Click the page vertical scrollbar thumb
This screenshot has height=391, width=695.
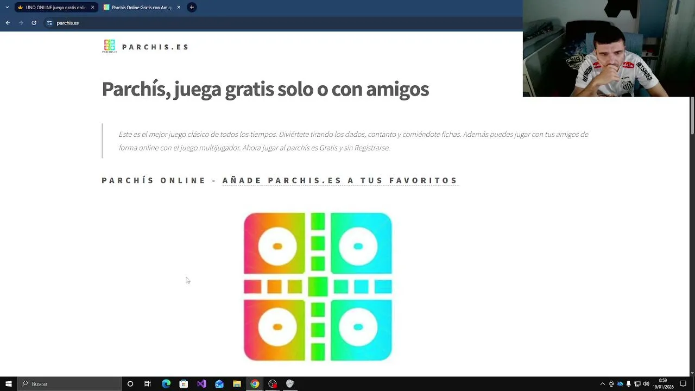click(x=692, y=115)
